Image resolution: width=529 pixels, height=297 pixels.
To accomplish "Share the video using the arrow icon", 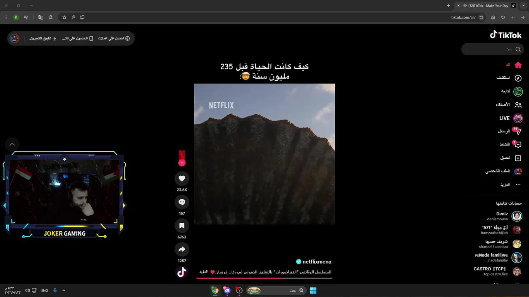I will click(182, 249).
